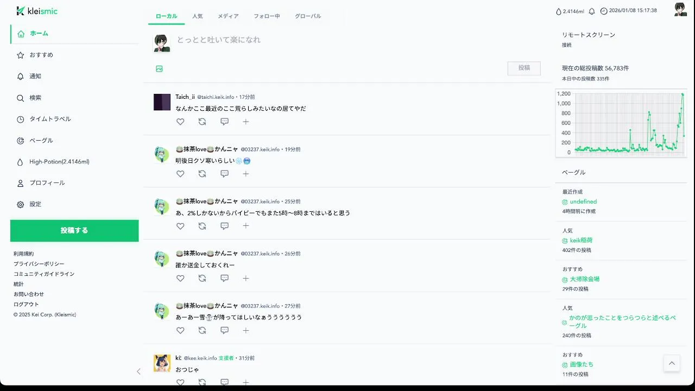Switch to the 人気 tab
Screen dimensions: 695x391
coord(197,16)
